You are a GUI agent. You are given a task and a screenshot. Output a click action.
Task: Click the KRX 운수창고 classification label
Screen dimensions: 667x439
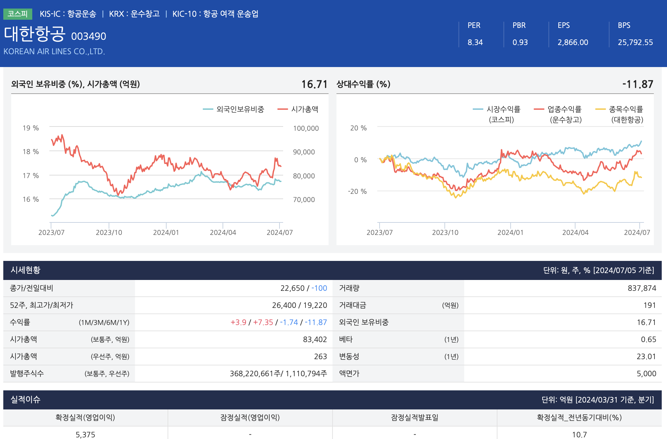pos(134,14)
